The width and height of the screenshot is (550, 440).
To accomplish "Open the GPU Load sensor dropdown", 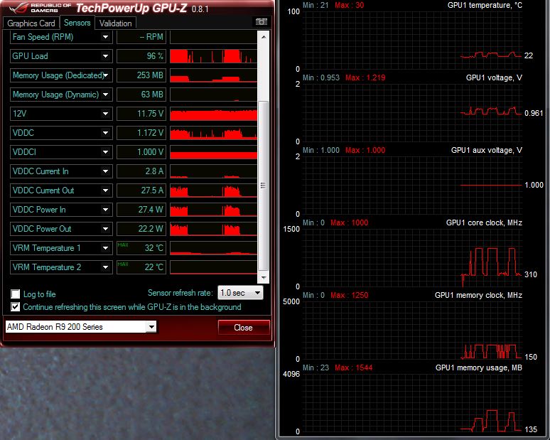I will (x=105, y=56).
